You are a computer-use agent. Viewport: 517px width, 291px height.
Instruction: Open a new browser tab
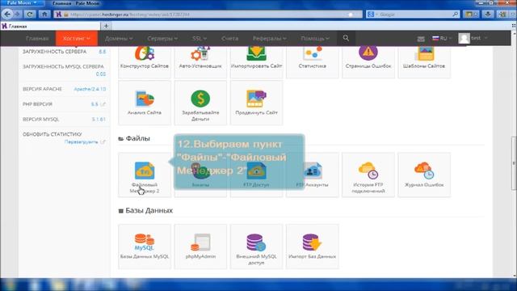tap(106, 26)
